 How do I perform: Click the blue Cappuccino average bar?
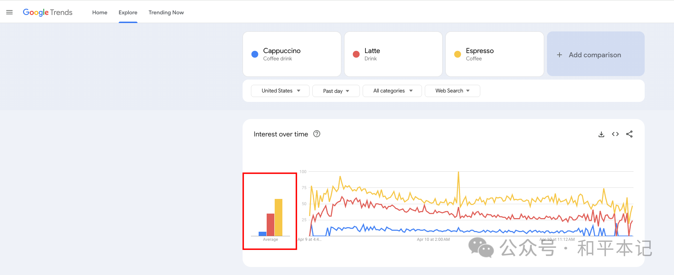pos(262,234)
